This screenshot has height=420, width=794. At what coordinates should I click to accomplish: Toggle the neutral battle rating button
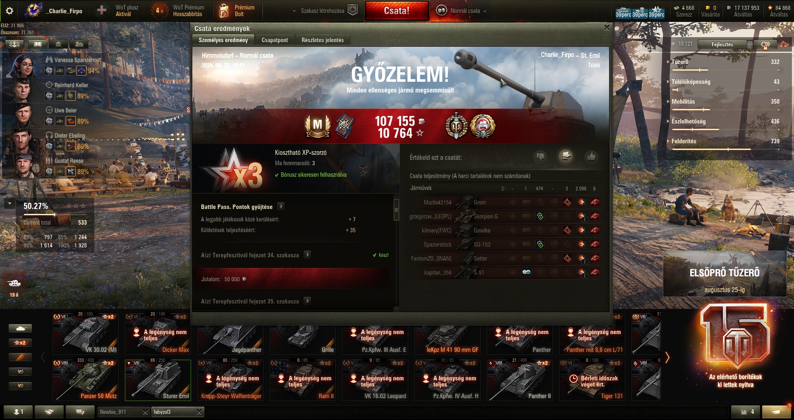tap(566, 156)
